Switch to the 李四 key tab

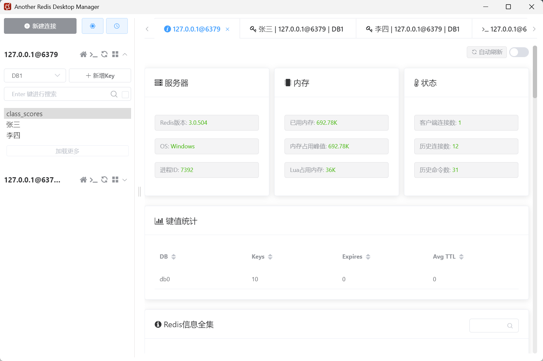[413, 29]
